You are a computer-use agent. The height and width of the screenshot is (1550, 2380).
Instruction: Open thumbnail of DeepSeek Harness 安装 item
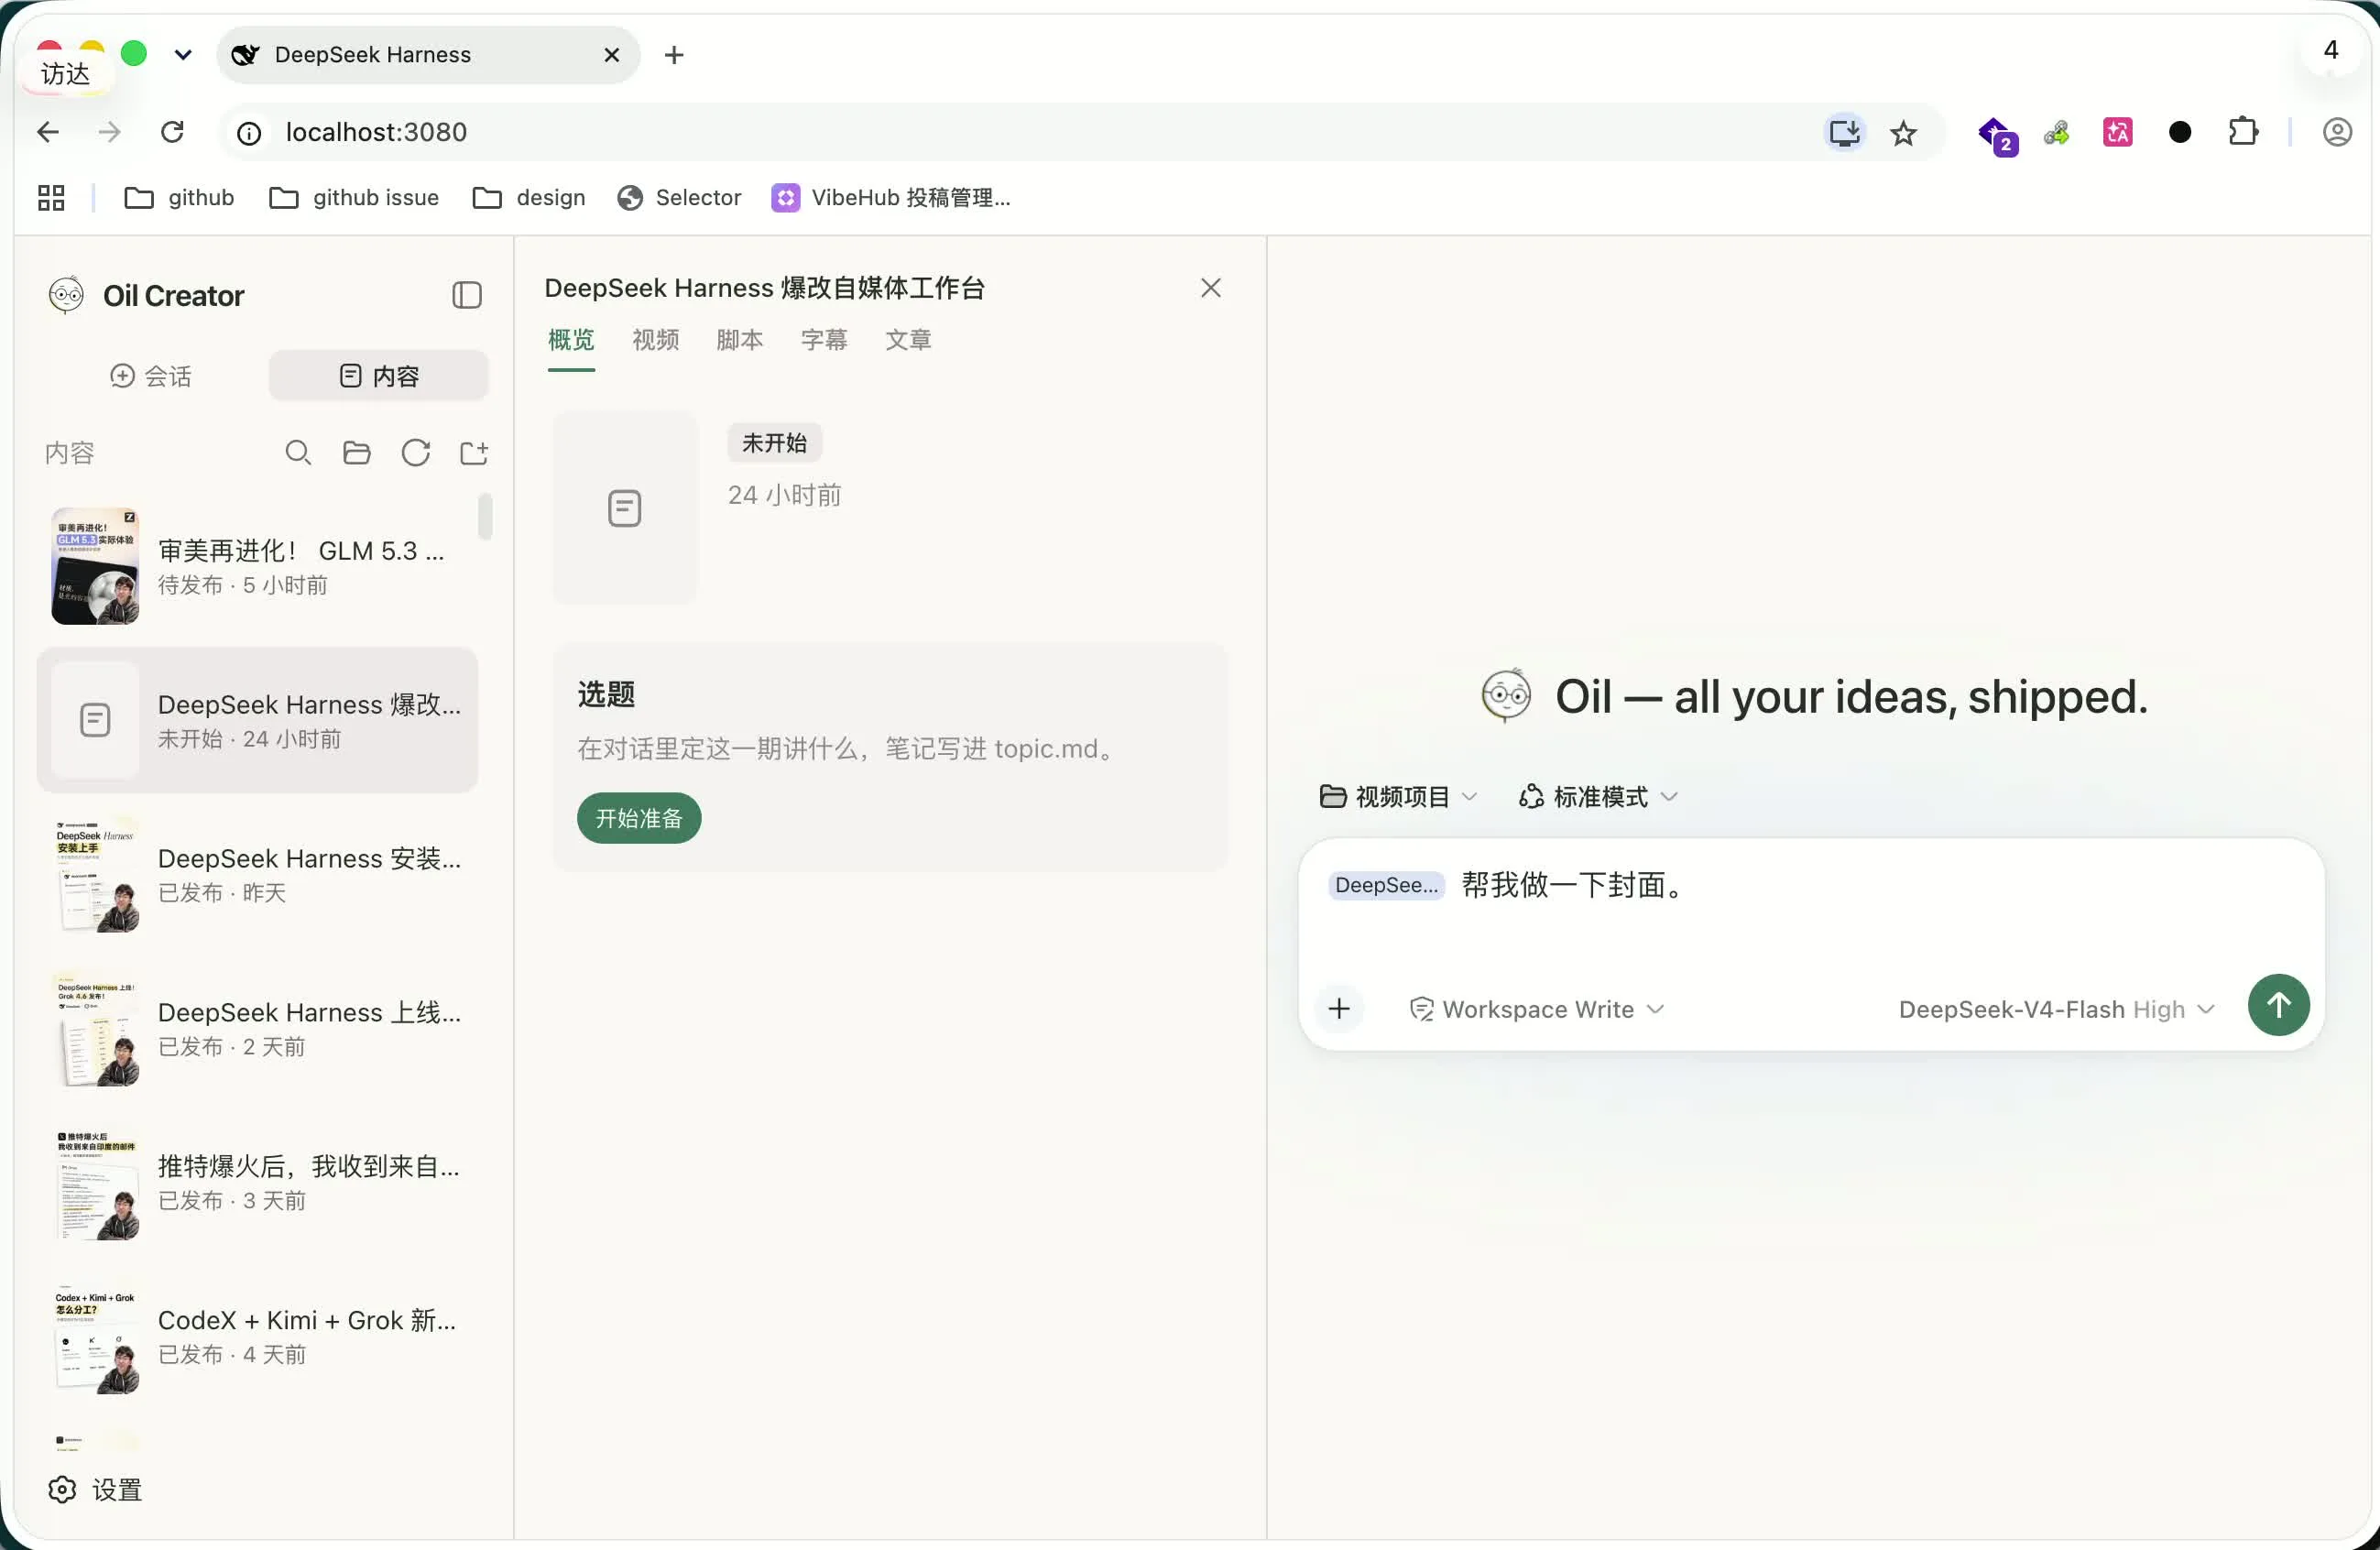(x=95, y=874)
